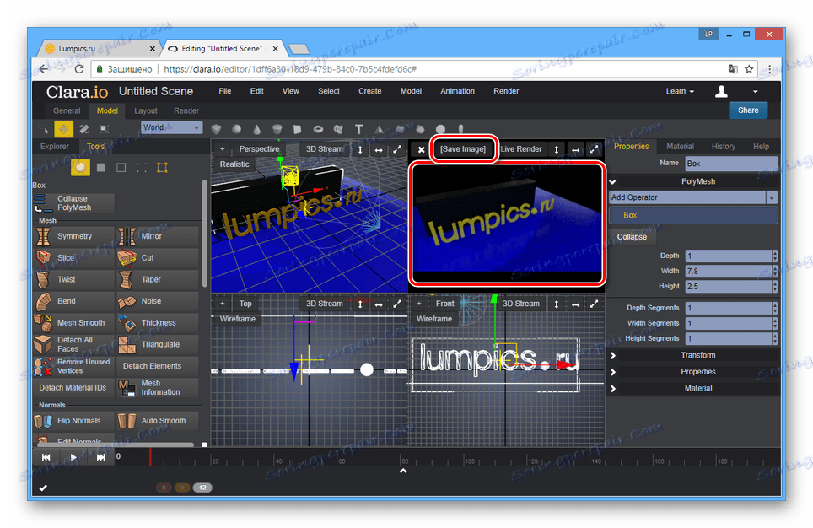The height and width of the screenshot is (528, 813).
Task: Toggle Wireframe mode in Front view
Action: [434, 319]
